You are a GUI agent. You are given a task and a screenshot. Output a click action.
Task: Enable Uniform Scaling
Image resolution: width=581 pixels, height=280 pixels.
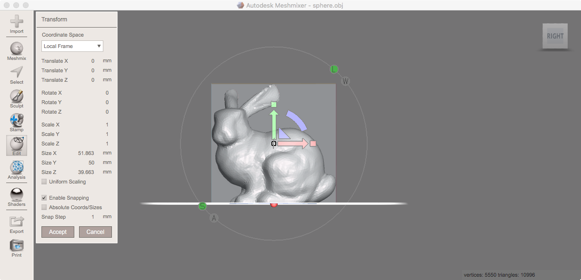(x=44, y=181)
